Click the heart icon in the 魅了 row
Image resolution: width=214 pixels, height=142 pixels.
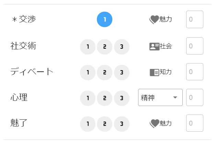[x=154, y=123]
